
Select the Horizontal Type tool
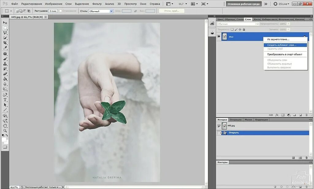pos(5,100)
